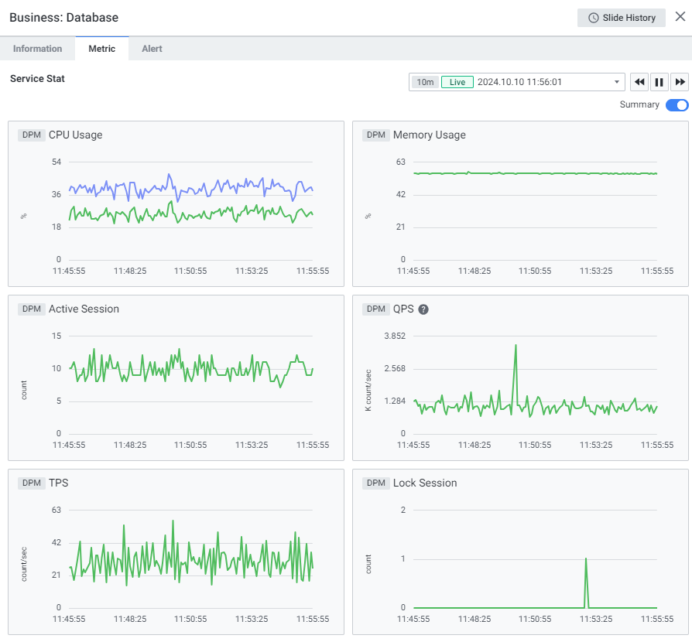Switch to the Information tab
Screen dimensions: 692x642
click(37, 49)
